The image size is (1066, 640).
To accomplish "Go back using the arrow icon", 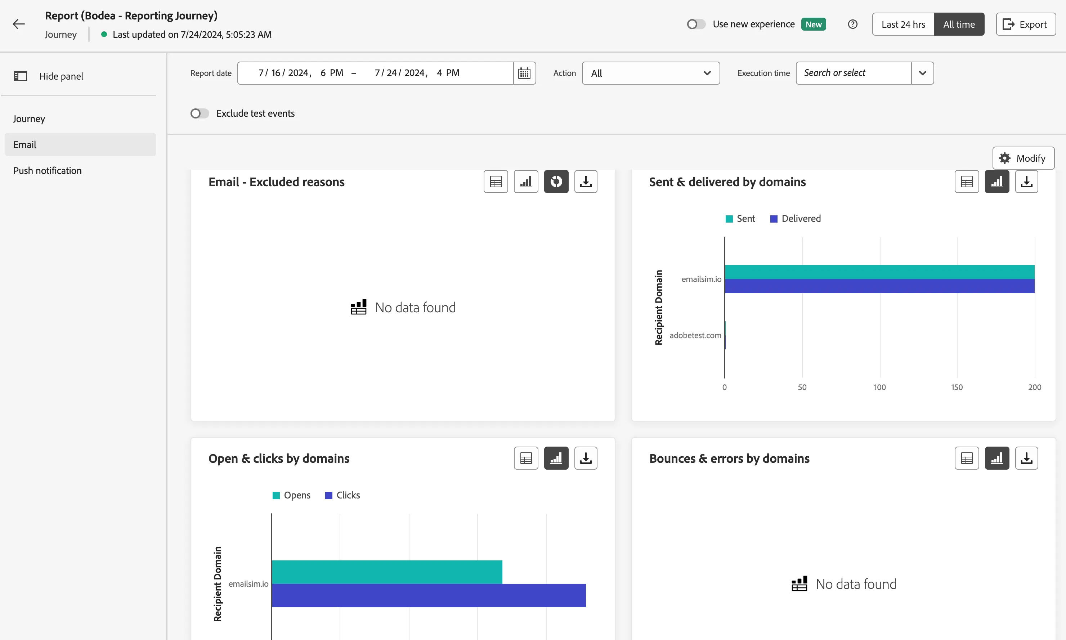I will click(19, 24).
